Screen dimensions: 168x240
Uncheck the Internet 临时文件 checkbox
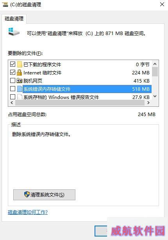(x=13, y=72)
